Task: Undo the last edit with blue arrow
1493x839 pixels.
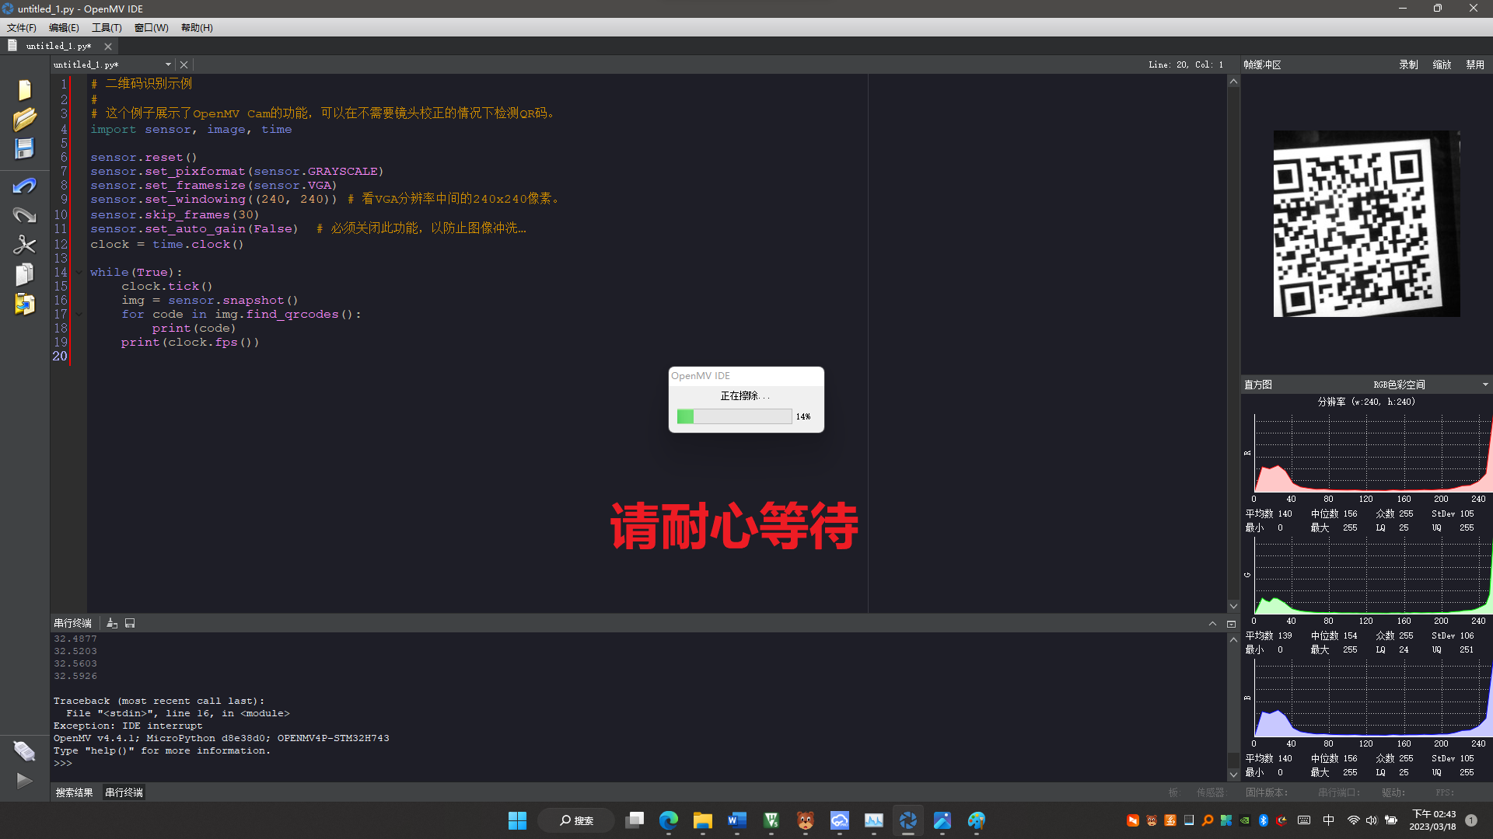Action: (x=24, y=186)
